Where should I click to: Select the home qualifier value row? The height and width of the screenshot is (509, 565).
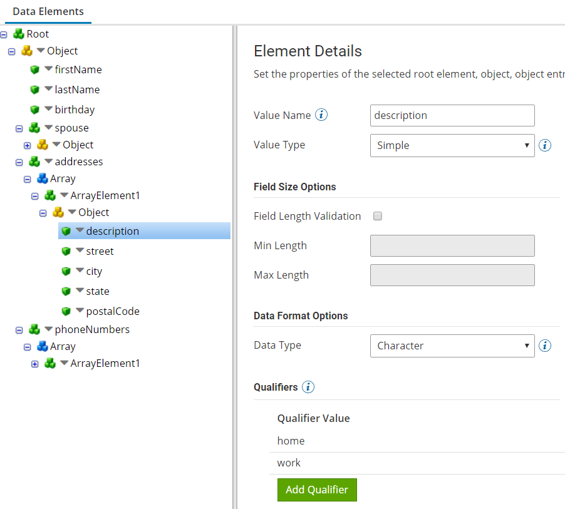417,441
